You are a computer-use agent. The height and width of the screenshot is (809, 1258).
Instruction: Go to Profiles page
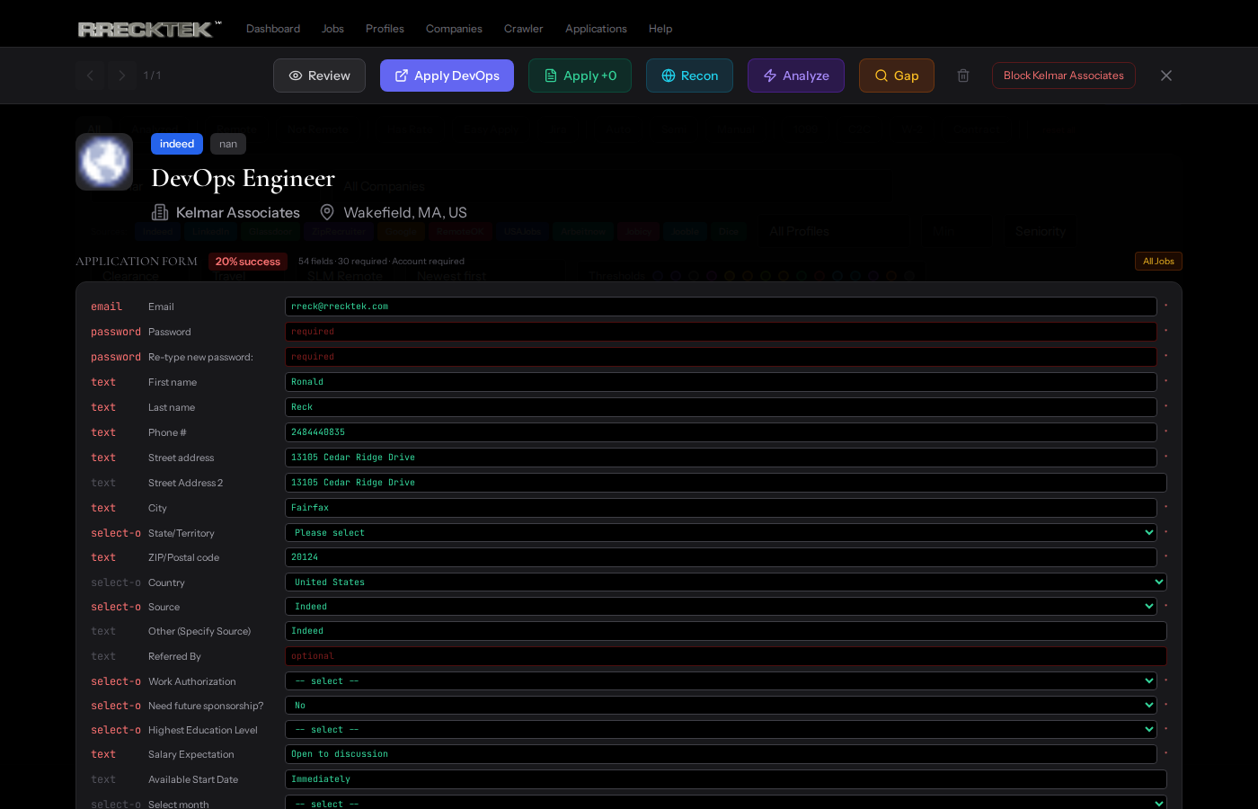pos(385,29)
